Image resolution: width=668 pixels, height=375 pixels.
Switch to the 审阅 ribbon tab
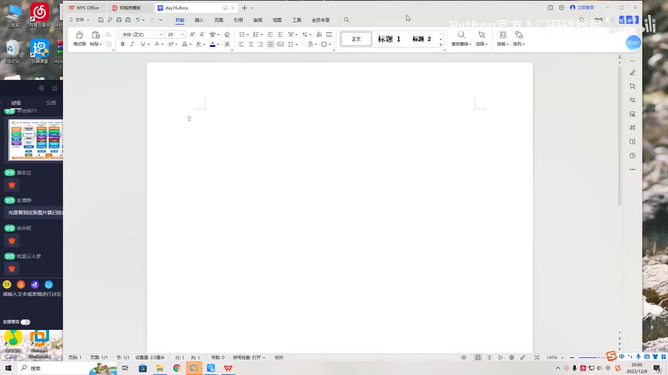(258, 20)
